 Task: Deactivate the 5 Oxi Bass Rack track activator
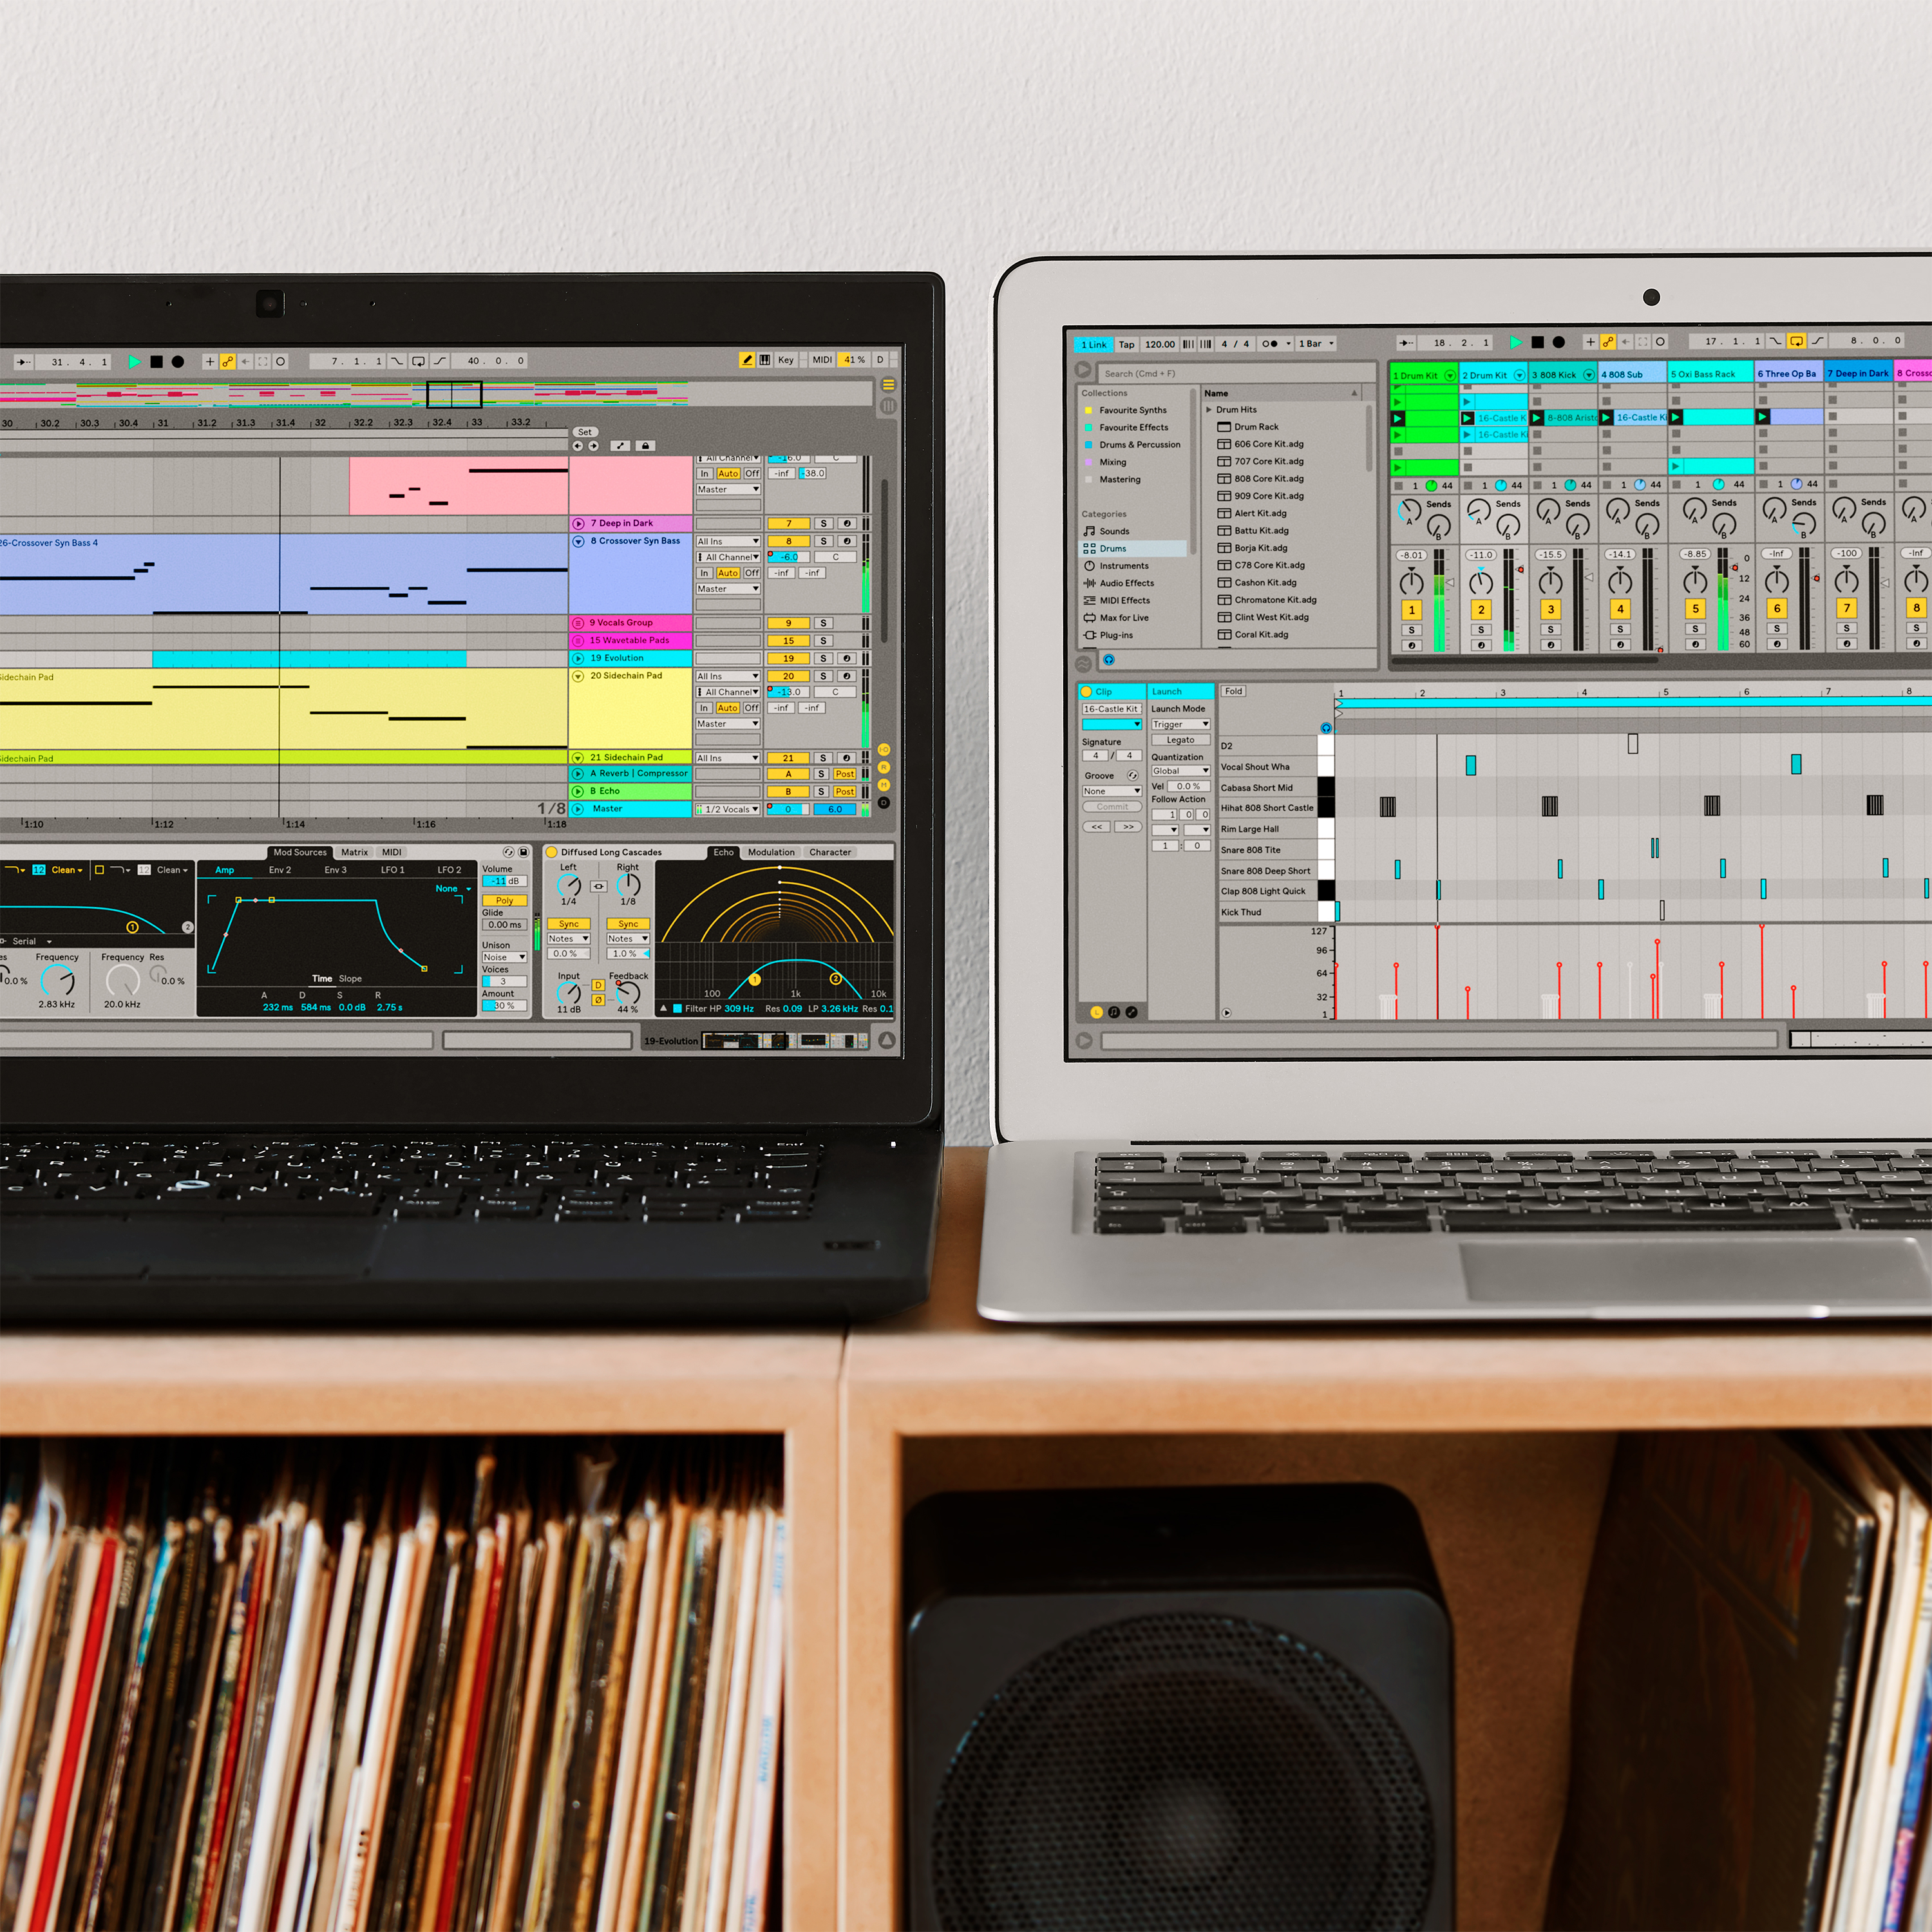tap(1695, 608)
